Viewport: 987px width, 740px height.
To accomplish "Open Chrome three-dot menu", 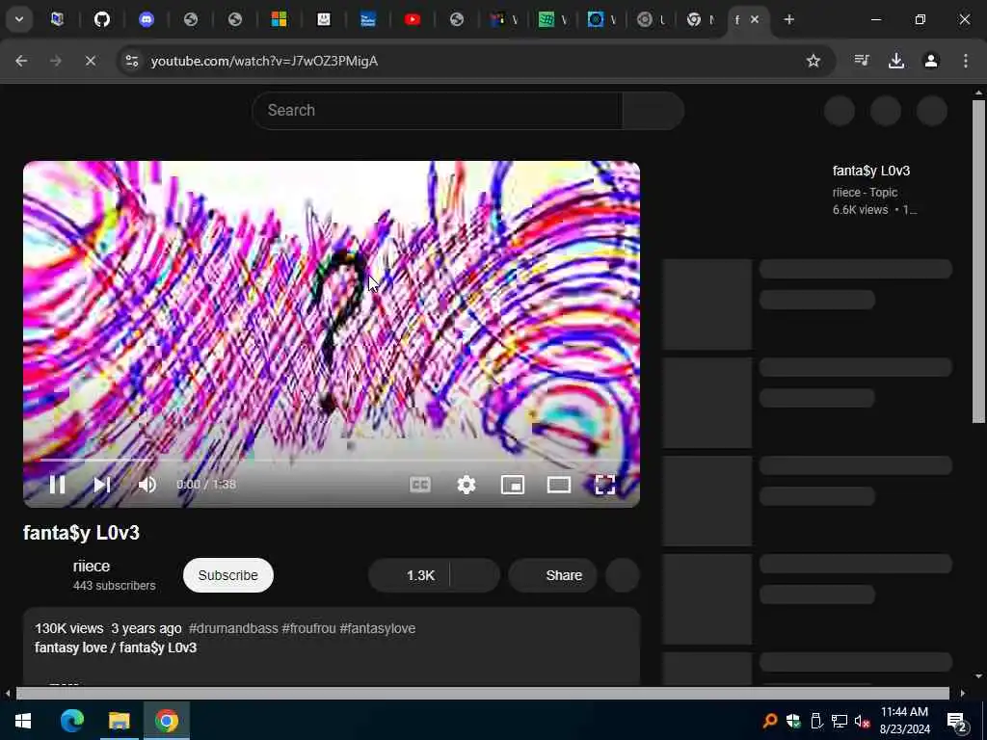I will pos(966,61).
